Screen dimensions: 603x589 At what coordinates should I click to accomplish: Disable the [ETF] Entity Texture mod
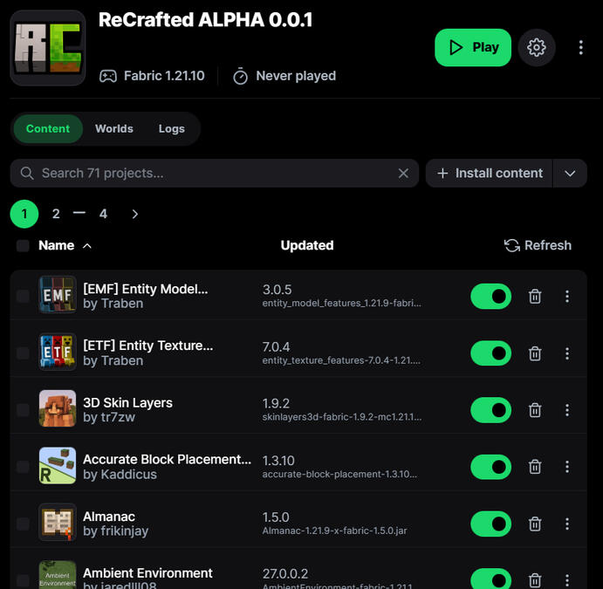491,353
